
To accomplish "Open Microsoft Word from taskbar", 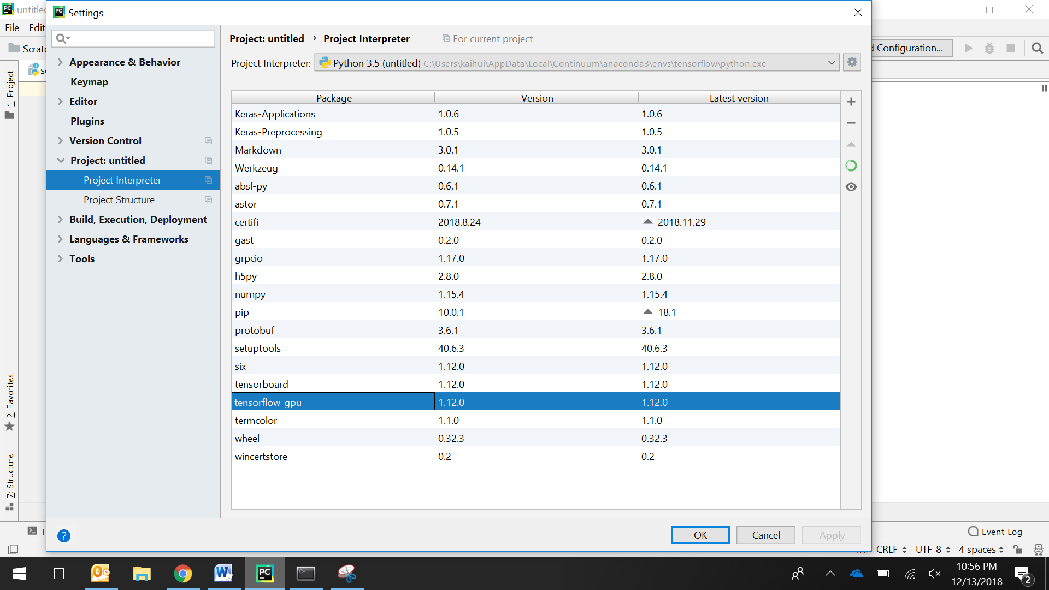I will click(x=223, y=574).
